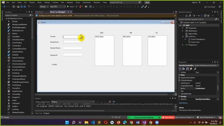Screen dimensions: 224x126
Task: Click Help me decide link
Action: click(x=112, y=15)
